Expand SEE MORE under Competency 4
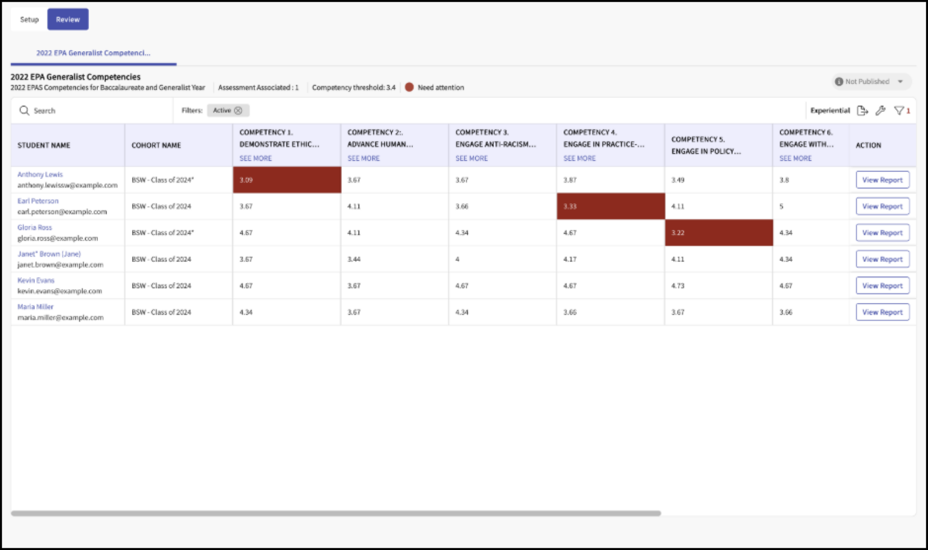This screenshot has height=550, width=928. [x=580, y=158]
